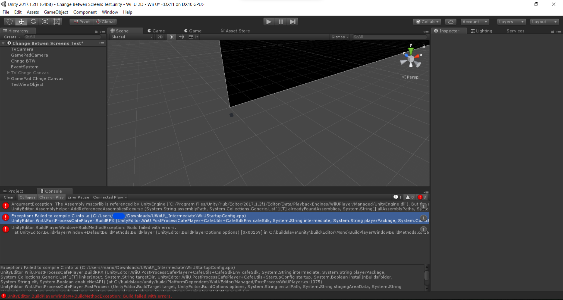Open the Window menu

tap(110, 12)
